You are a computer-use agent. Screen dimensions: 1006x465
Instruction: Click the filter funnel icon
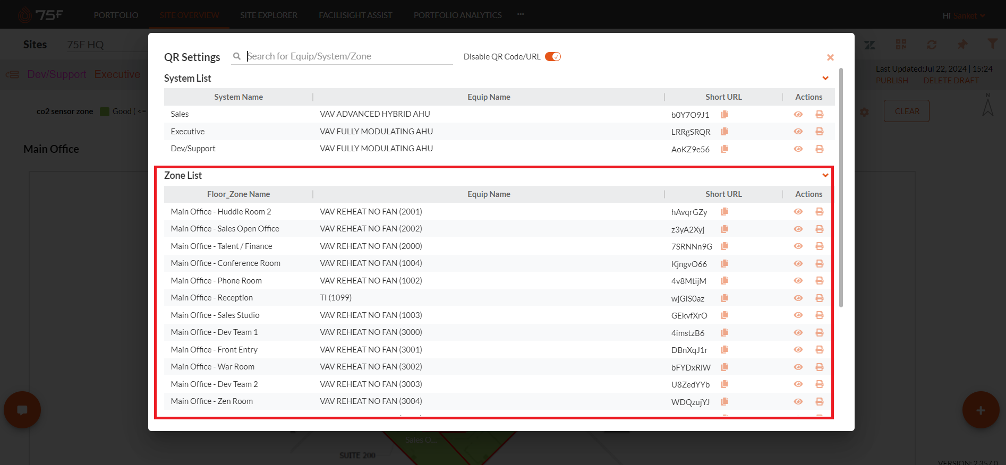pyautogui.click(x=992, y=44)
